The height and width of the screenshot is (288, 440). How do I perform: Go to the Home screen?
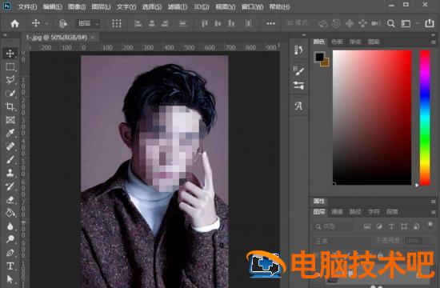tap(14, 23)
